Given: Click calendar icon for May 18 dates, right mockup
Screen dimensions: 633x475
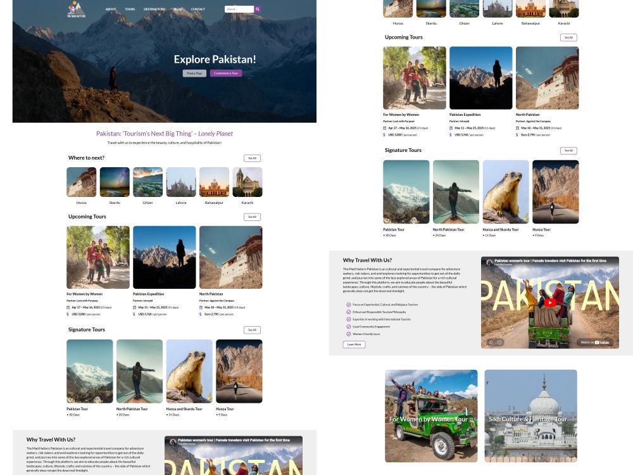Looking at the screenshot, I should point(518,128).
